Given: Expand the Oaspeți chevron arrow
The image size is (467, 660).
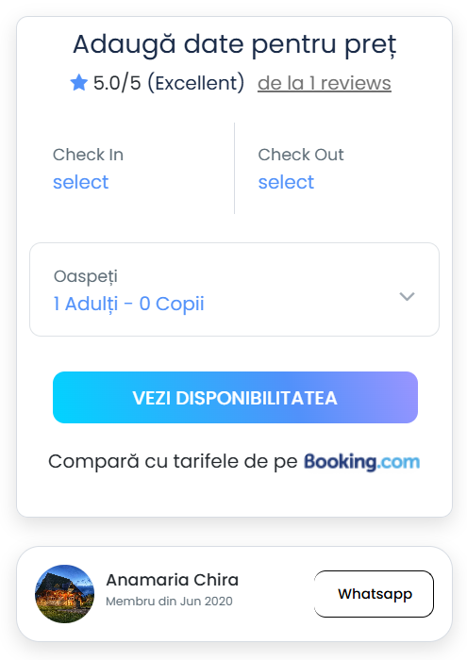Looking at the screenshot, I should [407, 296].
